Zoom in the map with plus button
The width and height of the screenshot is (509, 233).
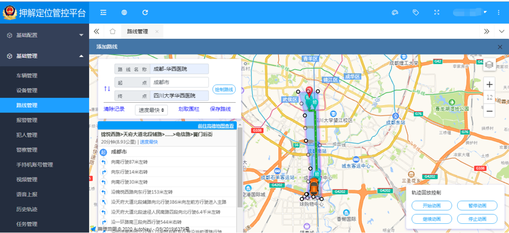click(489, 85)
